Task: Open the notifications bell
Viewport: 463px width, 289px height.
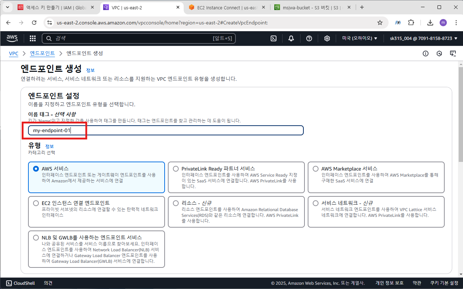Action: coord(291,38)
